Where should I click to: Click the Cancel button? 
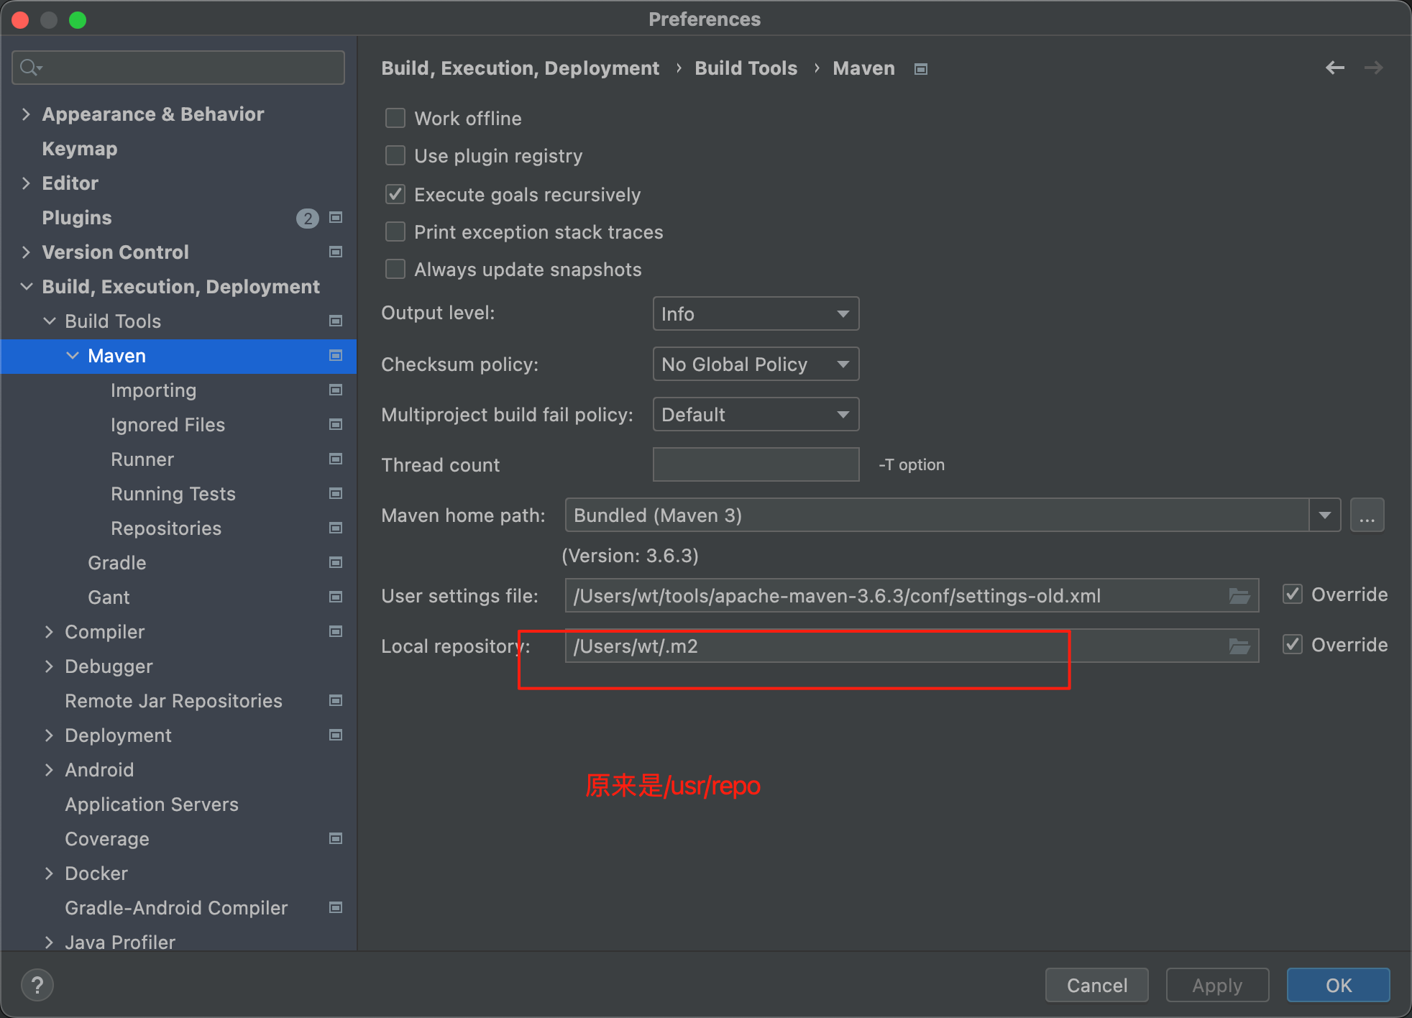(x=1096, y=985)
